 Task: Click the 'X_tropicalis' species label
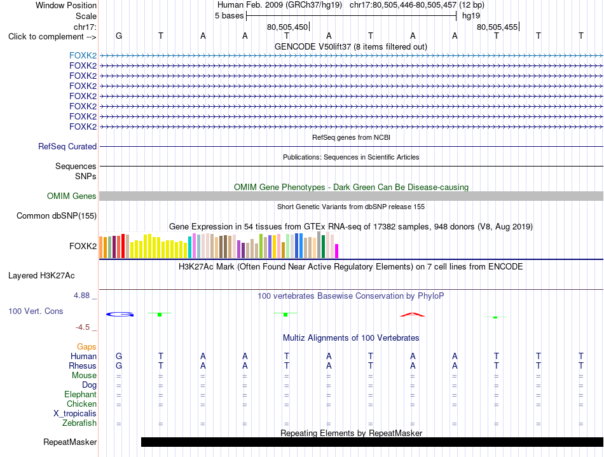pos(75,414)
